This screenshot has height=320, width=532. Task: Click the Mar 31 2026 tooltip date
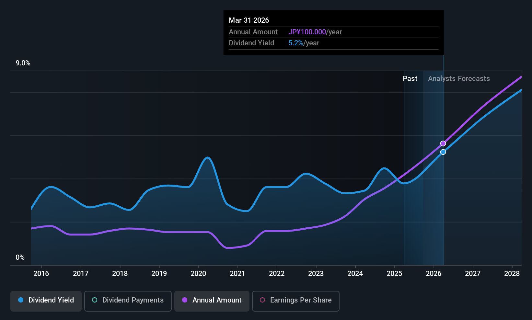coord(249,20)
